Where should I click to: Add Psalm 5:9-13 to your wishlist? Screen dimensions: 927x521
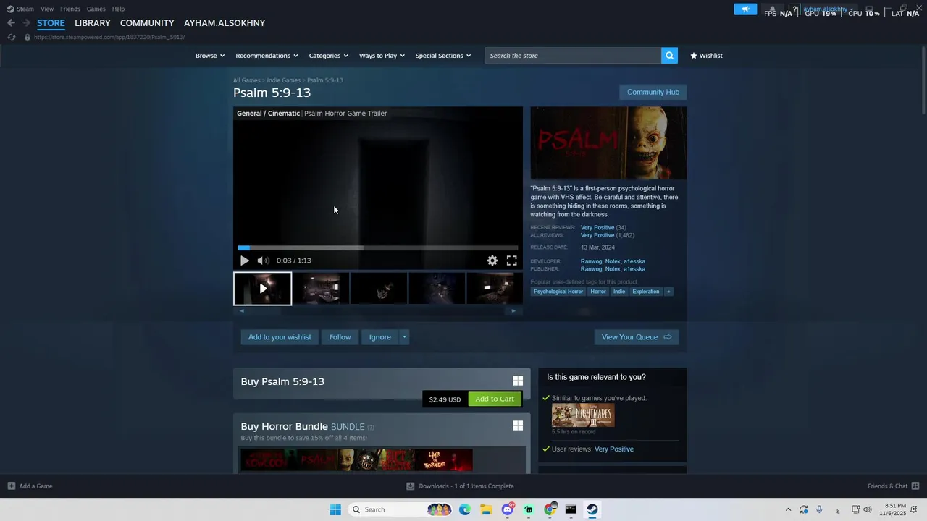(x=280, y=337)
